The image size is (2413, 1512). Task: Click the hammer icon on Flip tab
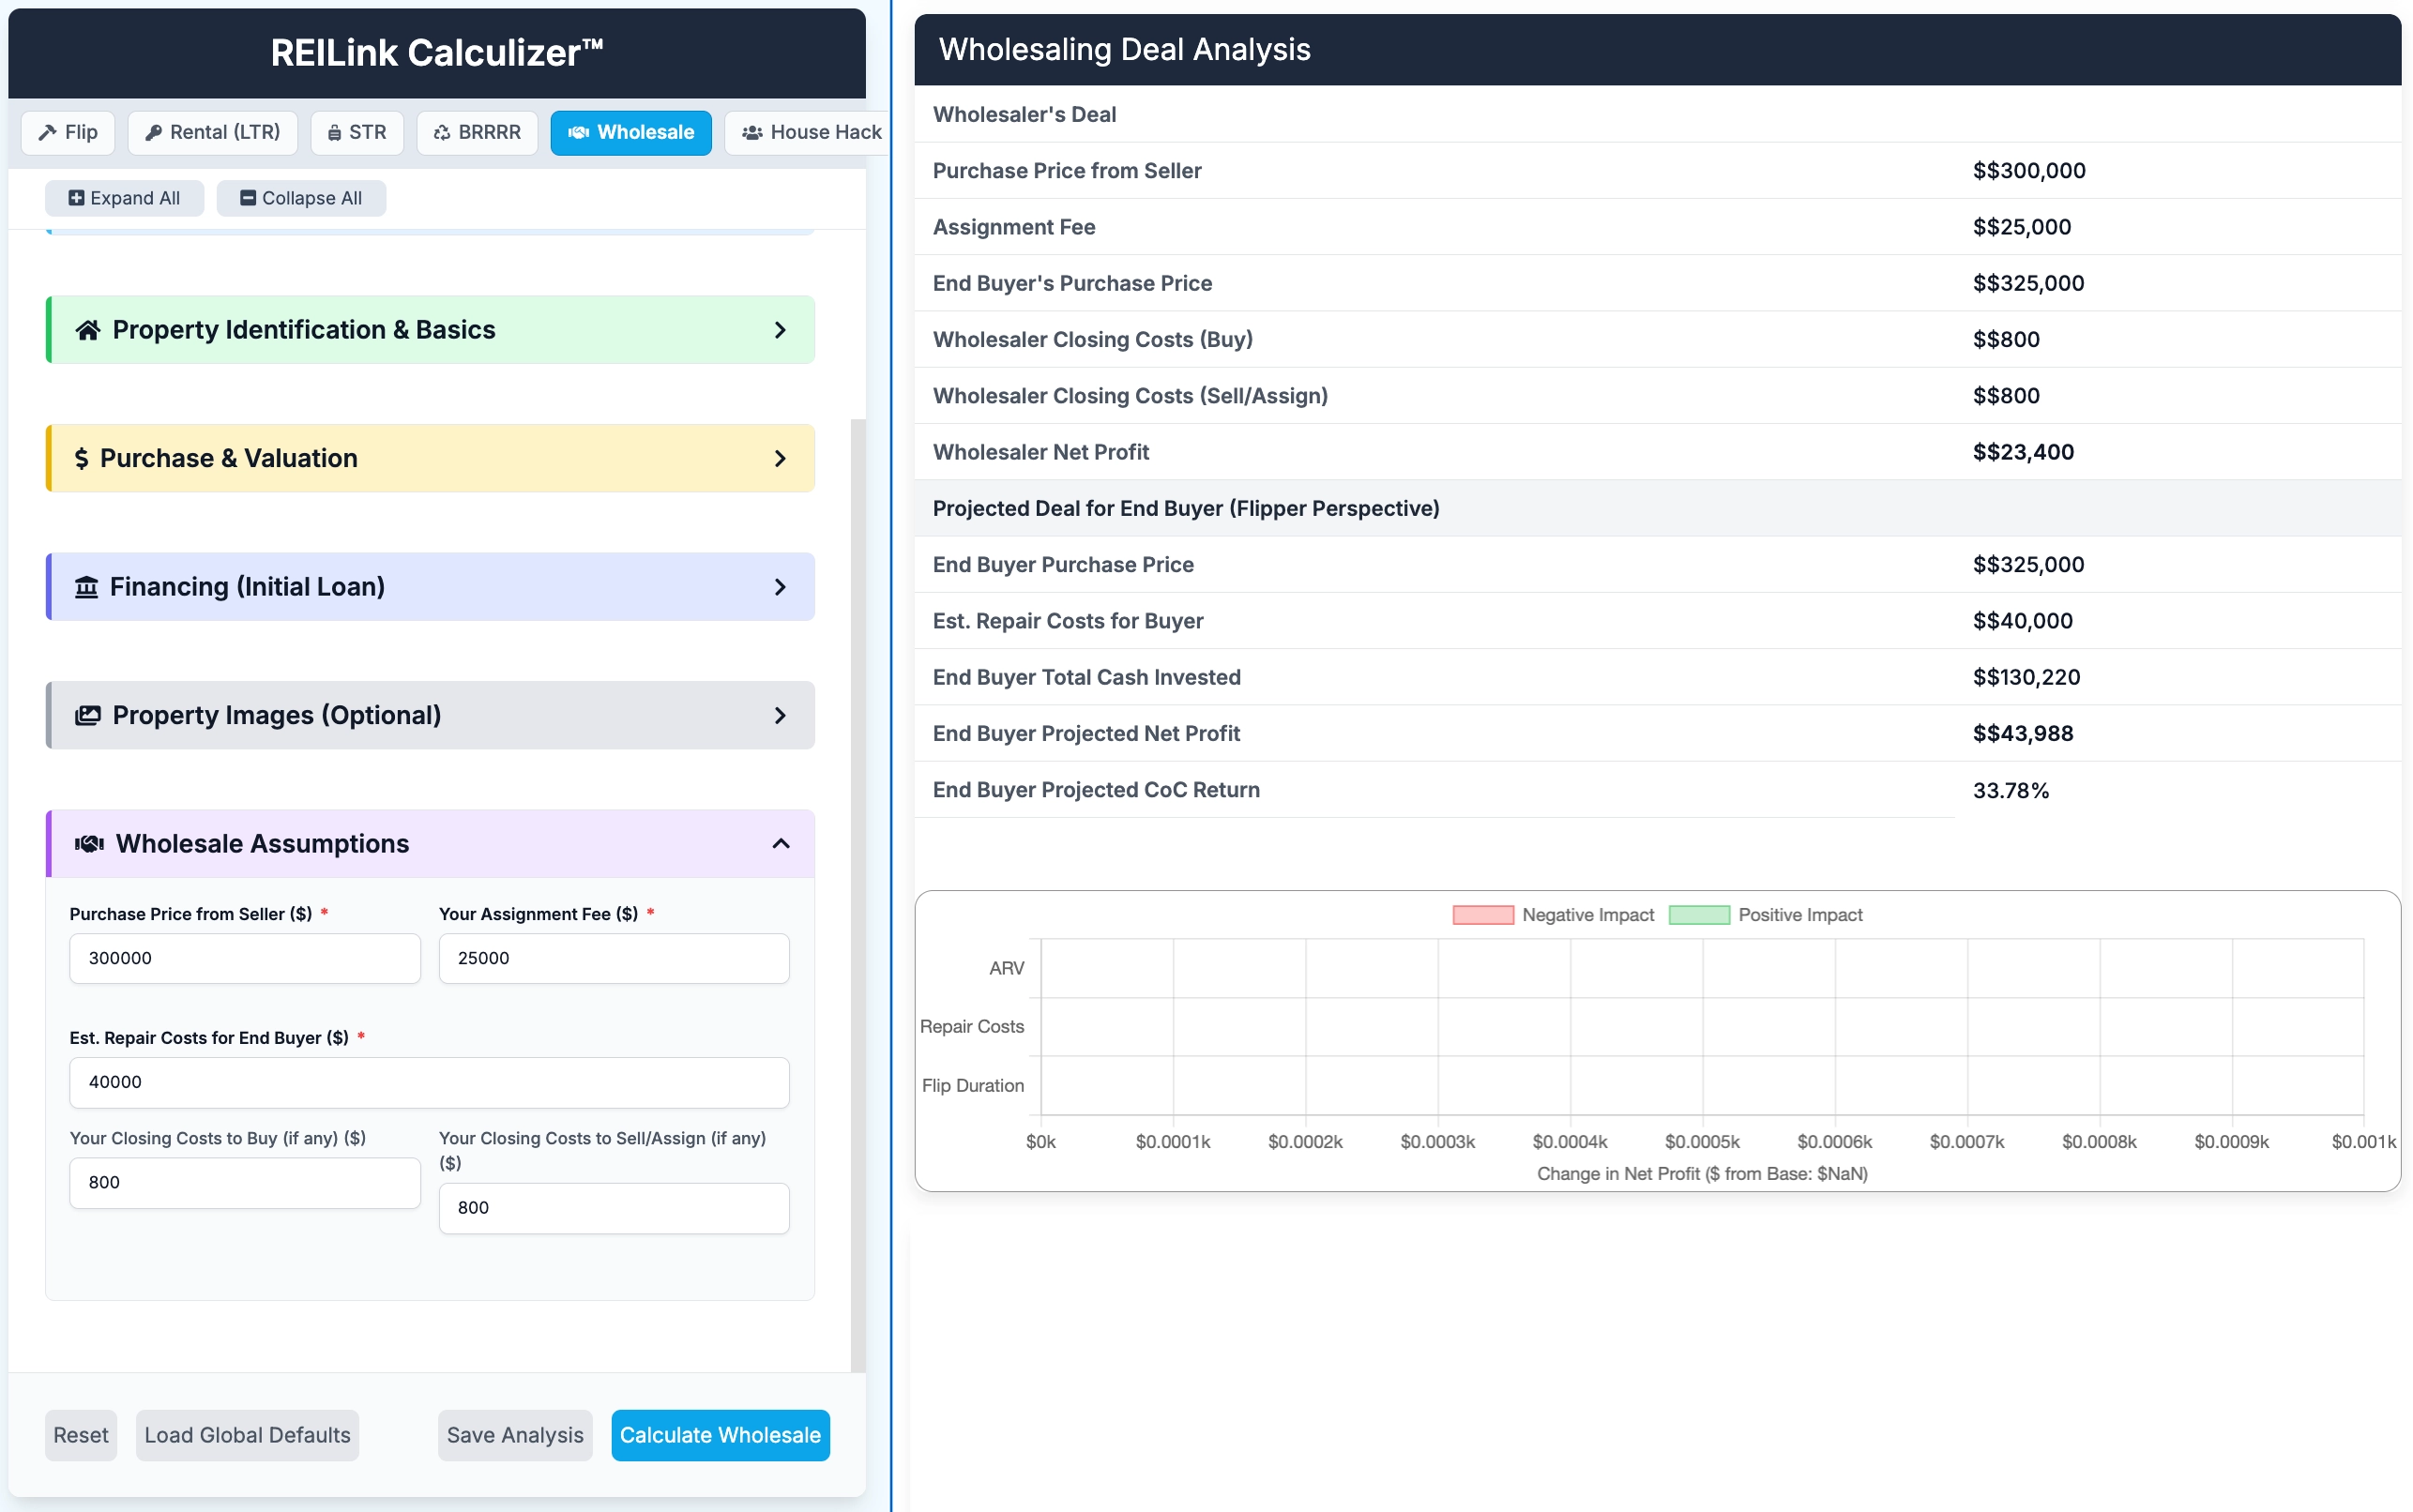click(47, 133)
